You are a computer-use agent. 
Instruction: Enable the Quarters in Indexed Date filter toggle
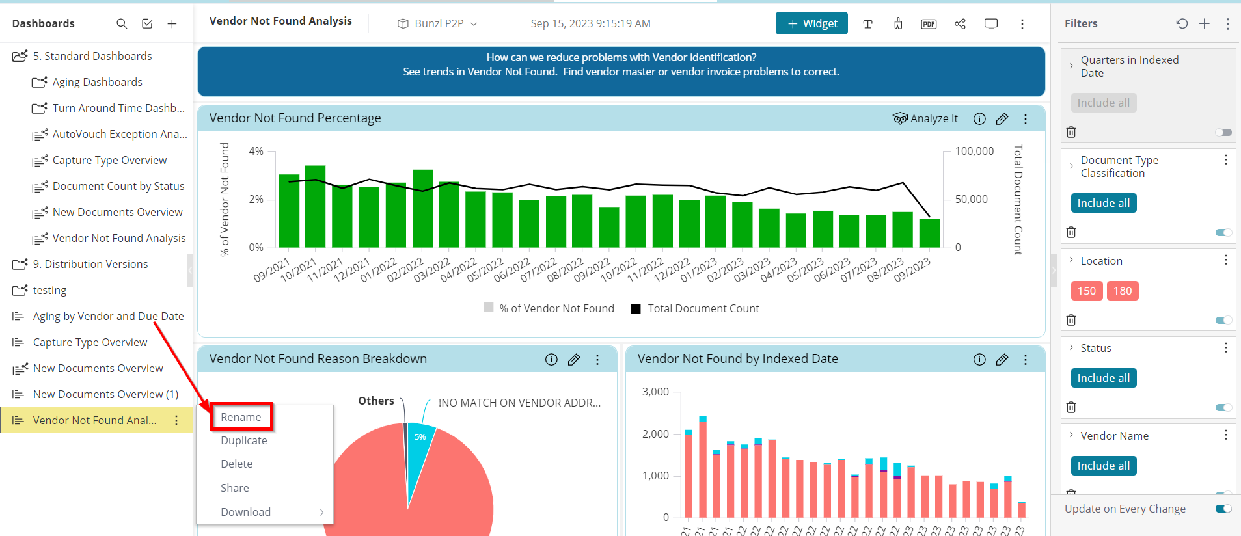1223,132
